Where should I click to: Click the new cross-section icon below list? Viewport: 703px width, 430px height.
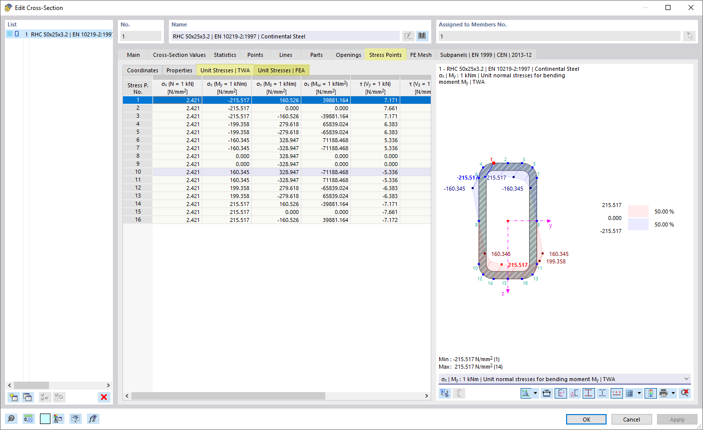tap(13, 397)
